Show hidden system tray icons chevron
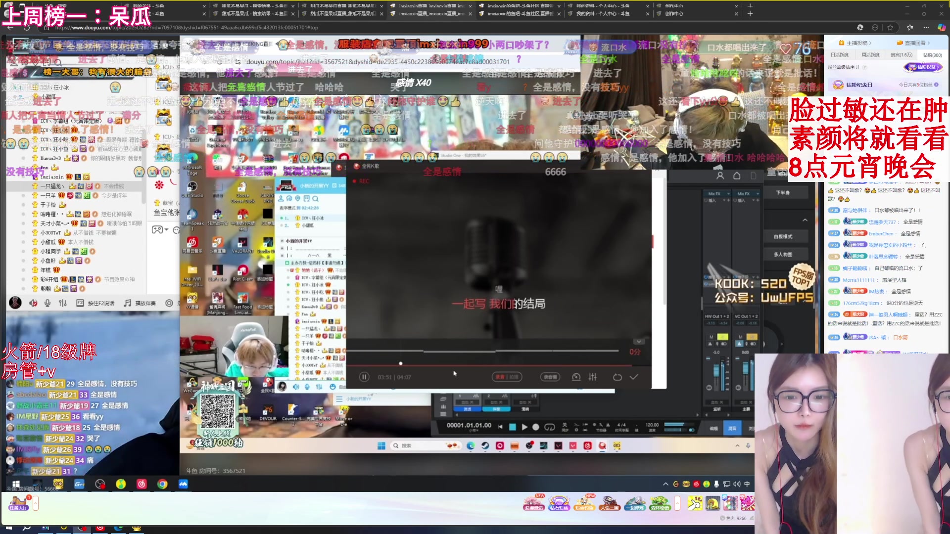 [x=665, y=484]
